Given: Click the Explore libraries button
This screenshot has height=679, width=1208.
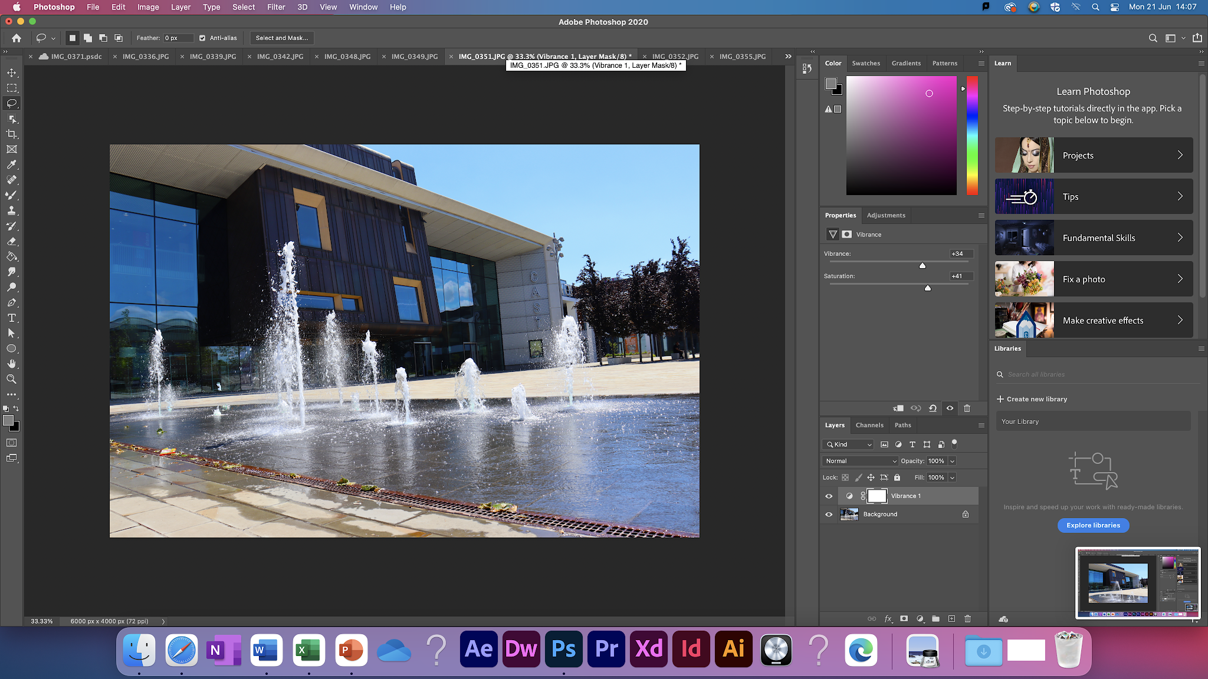Looking at the screenshot, I should click(1093, 525).
